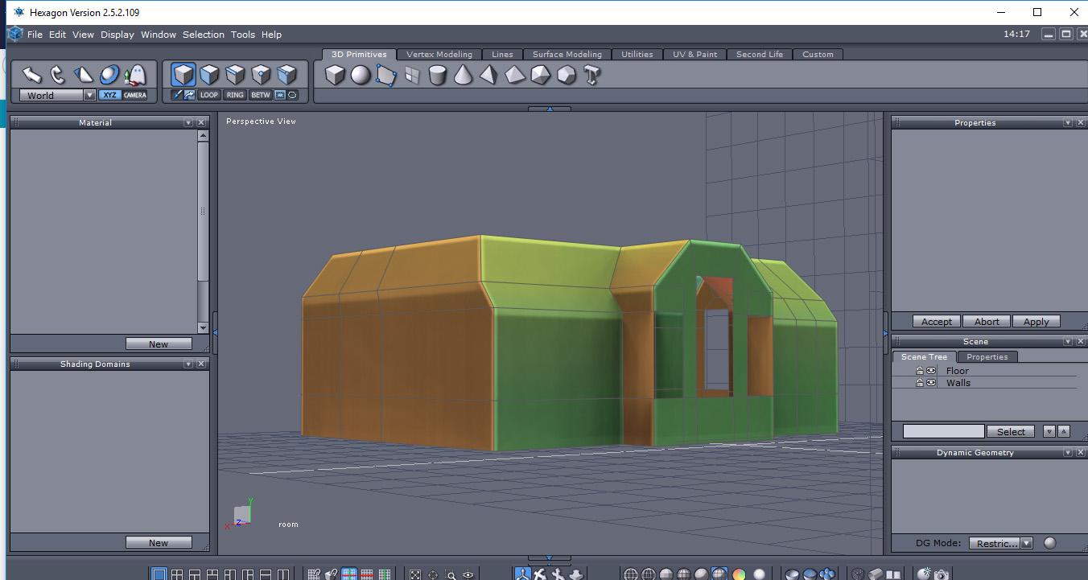
Task: Create a Cylinder primitive
Action: (438, 76)
